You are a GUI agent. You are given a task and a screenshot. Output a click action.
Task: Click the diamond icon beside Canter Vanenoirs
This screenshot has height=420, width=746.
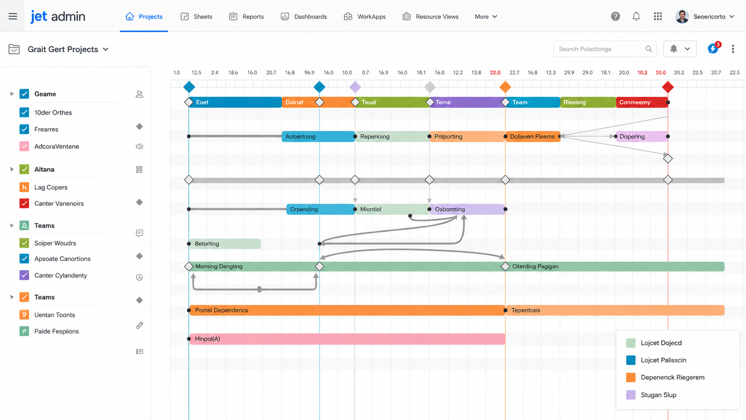point(139,203)
